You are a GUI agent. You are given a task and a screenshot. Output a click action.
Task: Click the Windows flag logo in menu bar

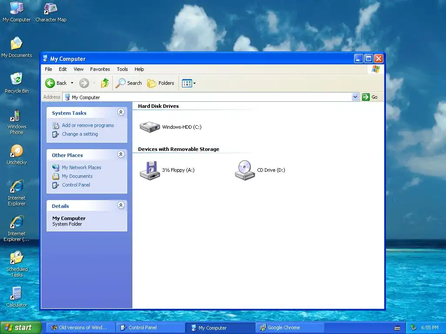click(x=375, y=69)
